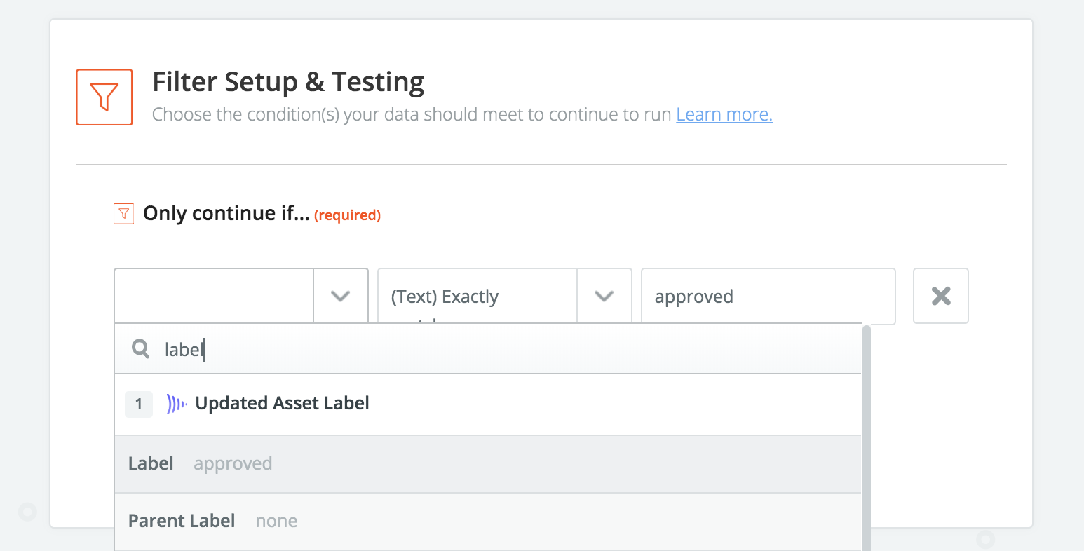Click the Filter Setup & Testing heading
Screen dimensions: 1084x551
pos(288,81)
